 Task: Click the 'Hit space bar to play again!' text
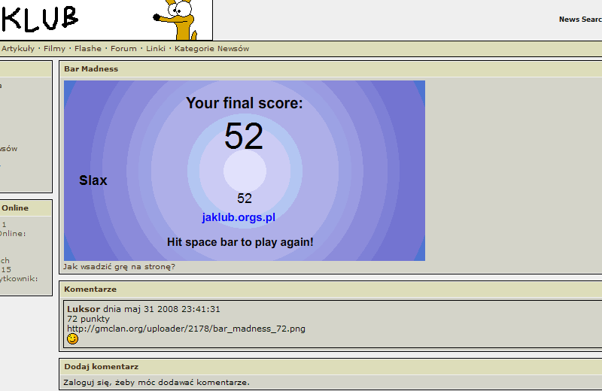point(240,242)
